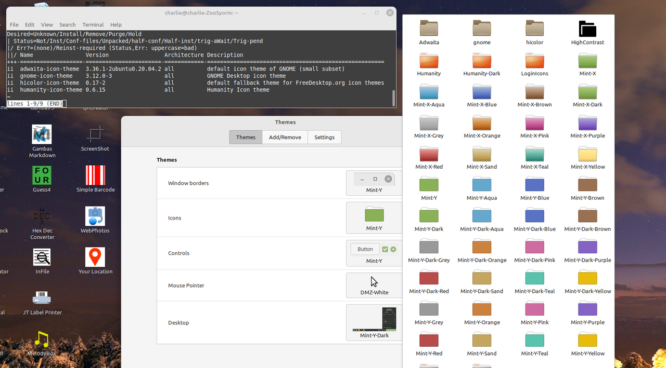Pick the hicolor icon theme folder
The height and width of the screenshot is (368, 666).
(x=534, y=33)
